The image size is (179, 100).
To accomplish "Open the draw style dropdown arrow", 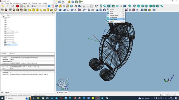I will [111, 6].
